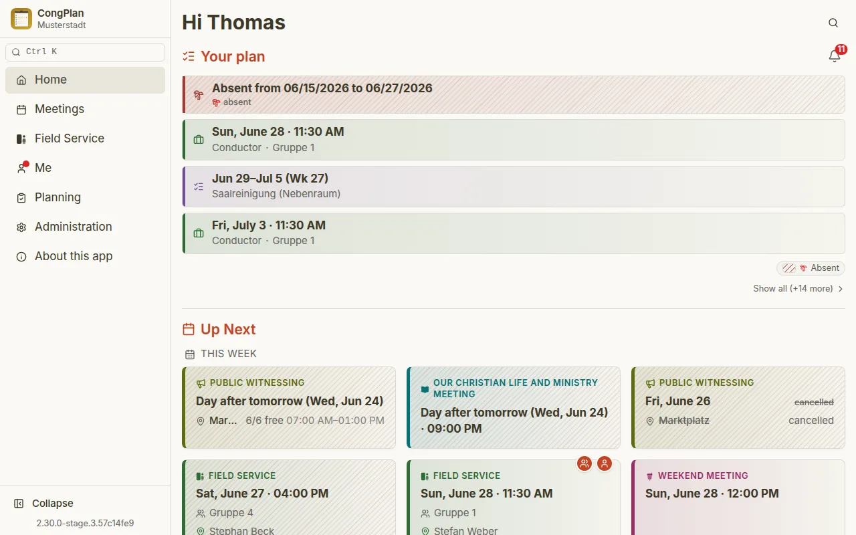Open the Weekend Meeting Sun, June 28 card
Viewport: 856px width, 535px height.
point(738,497)
